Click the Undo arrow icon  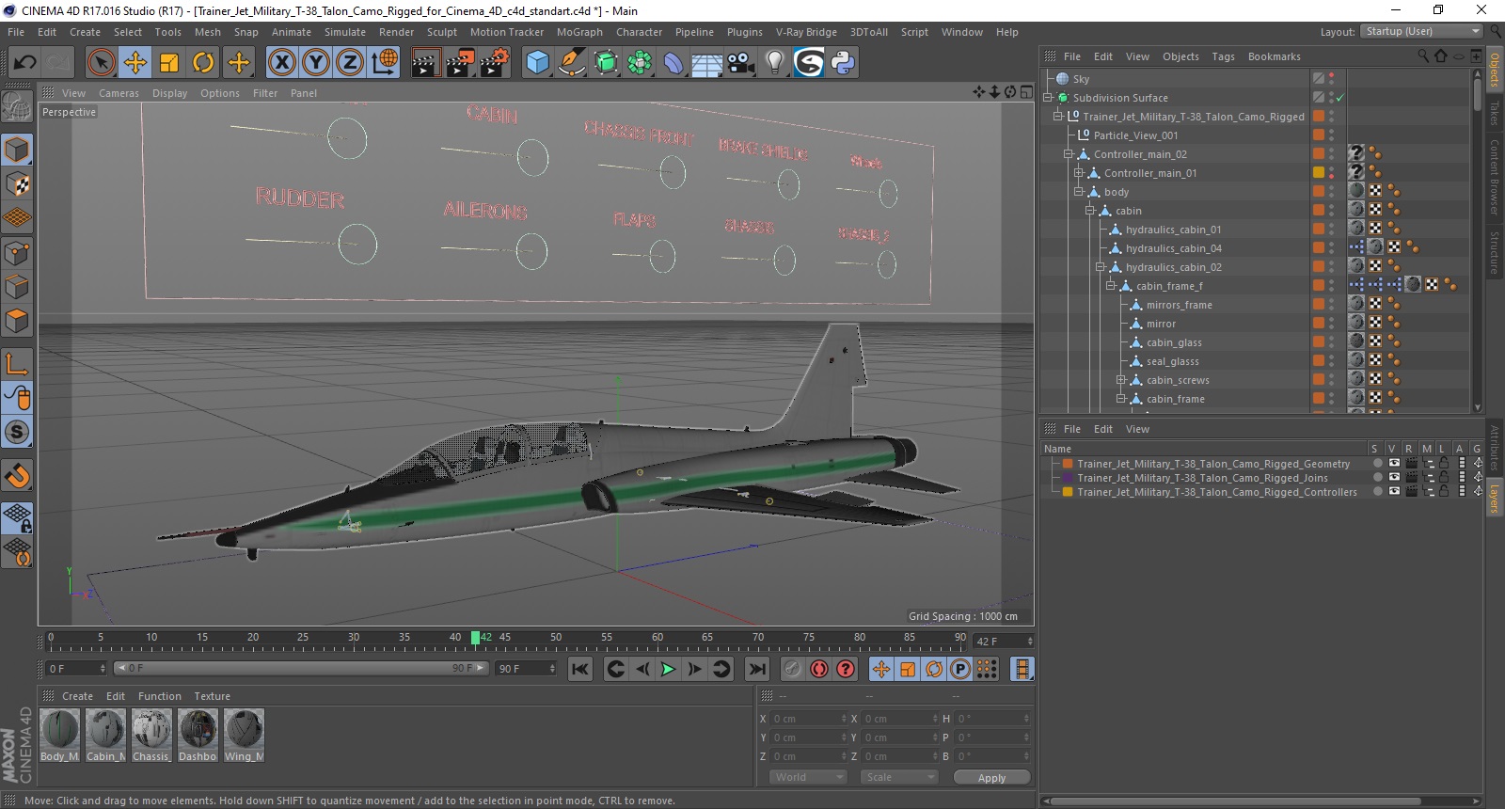click(x=24, y=63)
